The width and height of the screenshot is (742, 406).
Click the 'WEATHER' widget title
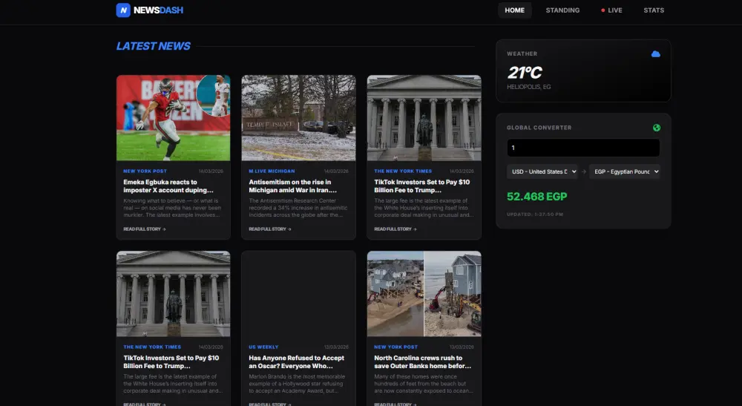(522, 54)
